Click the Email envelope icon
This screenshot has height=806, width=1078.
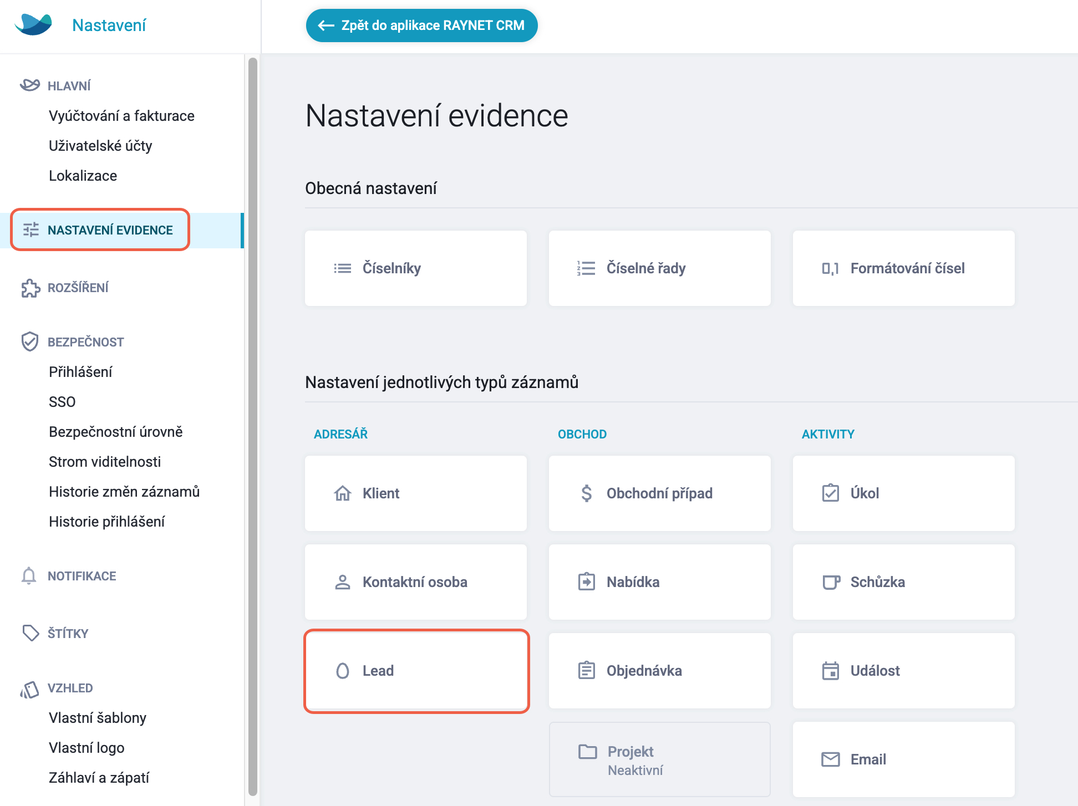click(830, 759)
